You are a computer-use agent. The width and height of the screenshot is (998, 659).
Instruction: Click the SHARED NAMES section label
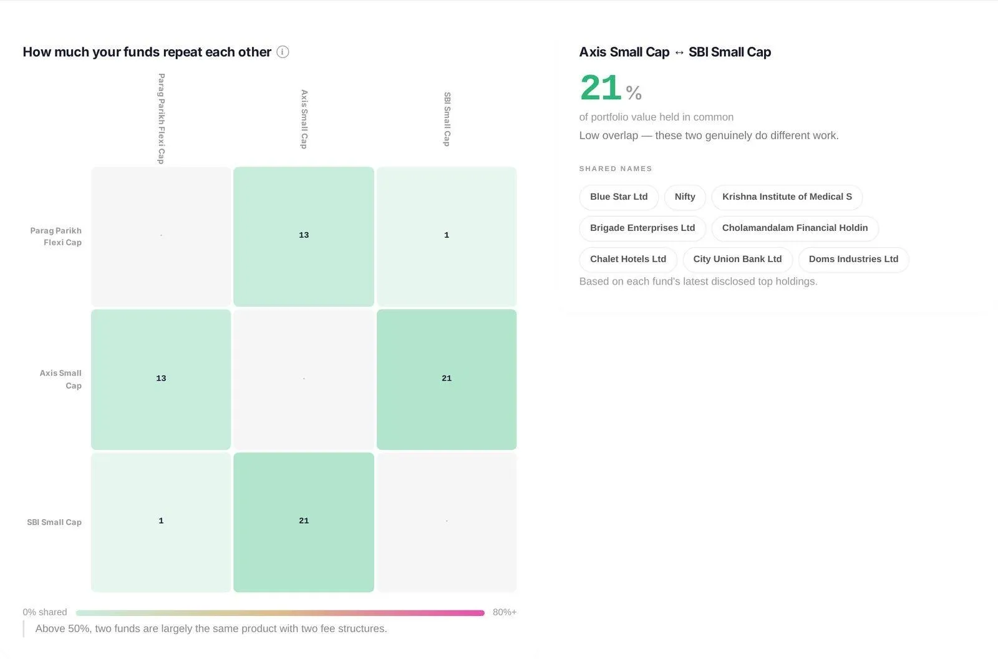[x=616, y=168]
